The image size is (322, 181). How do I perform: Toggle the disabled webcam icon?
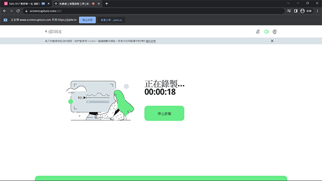tap(274, 32)
